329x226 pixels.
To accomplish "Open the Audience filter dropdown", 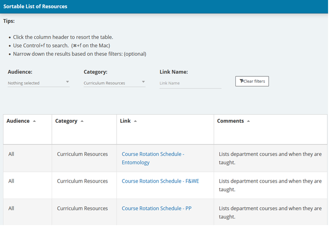I will [x=39, y=83].
